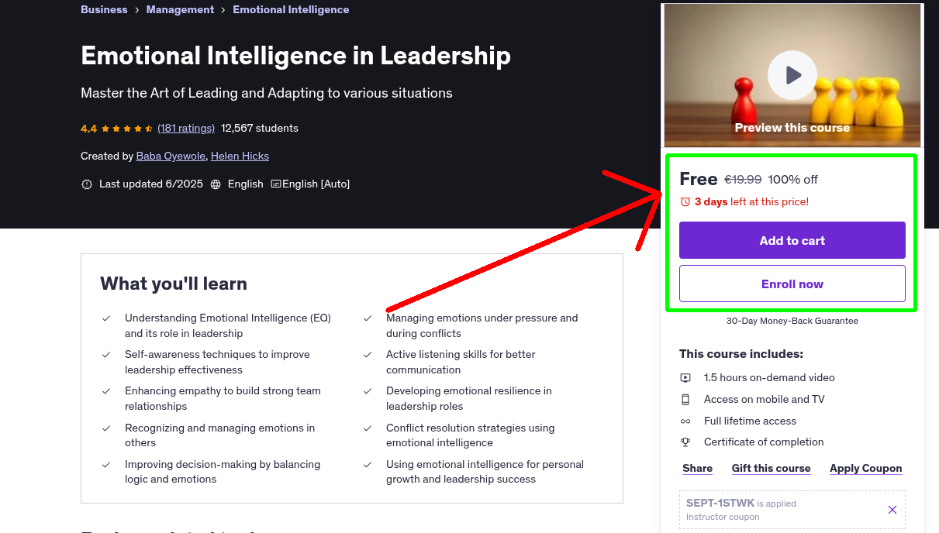The width and height of the screenshot is (939, 533).
Task: Click checkmark beside Improving decision-making
Action: 106,465
